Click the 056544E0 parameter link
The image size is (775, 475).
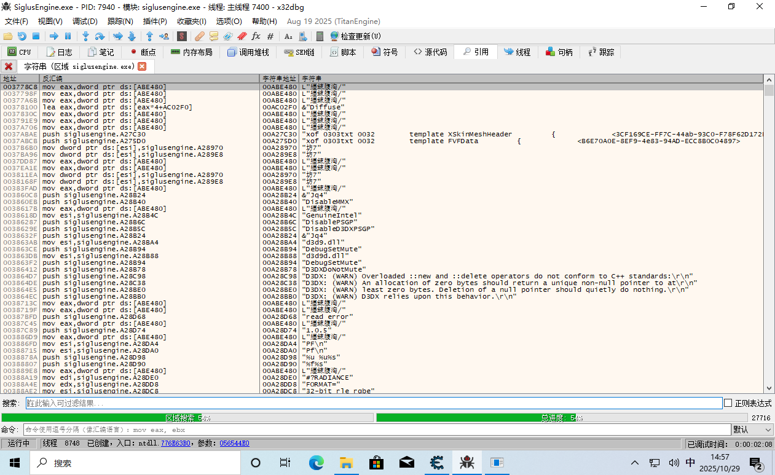pos(234,443)
